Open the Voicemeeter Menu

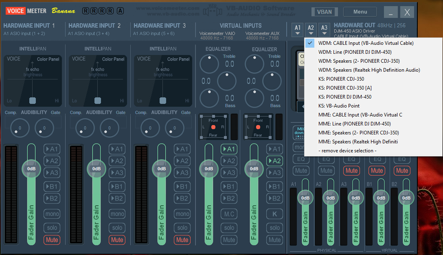coord(360,12)
